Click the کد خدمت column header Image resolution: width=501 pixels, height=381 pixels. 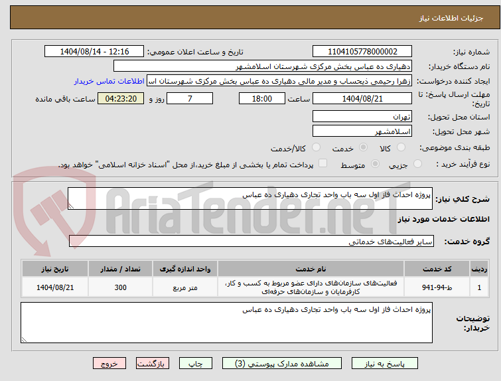point(437,269)
